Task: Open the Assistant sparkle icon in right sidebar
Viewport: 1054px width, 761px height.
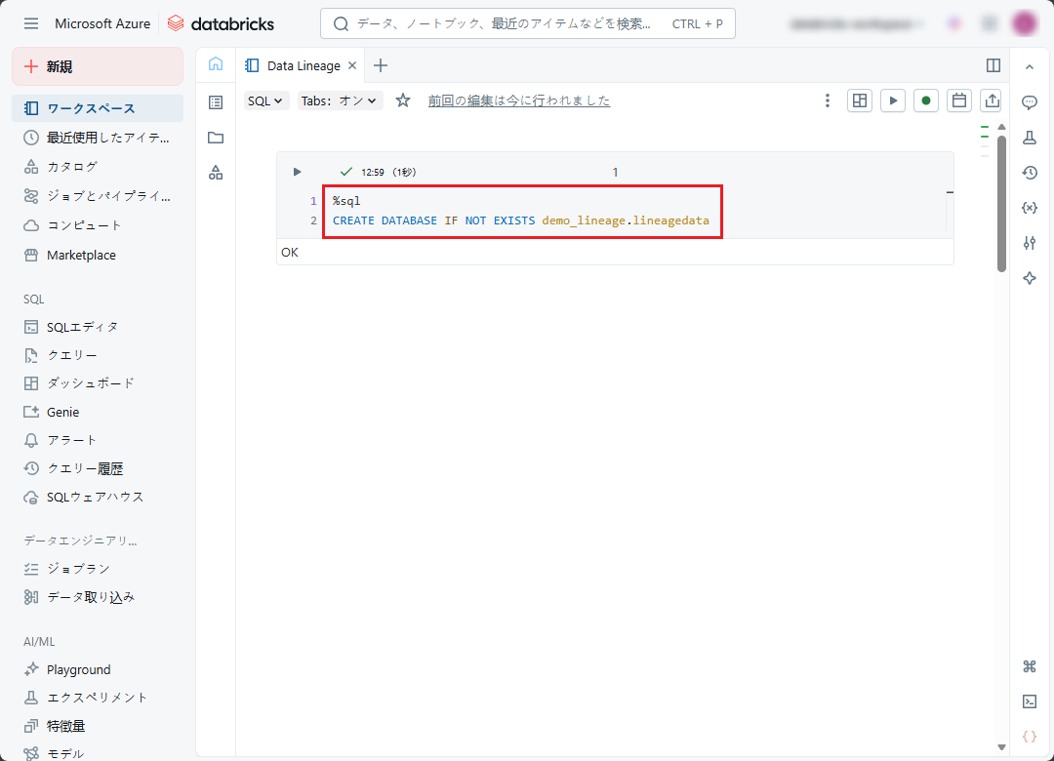Action: (1029, 278)
